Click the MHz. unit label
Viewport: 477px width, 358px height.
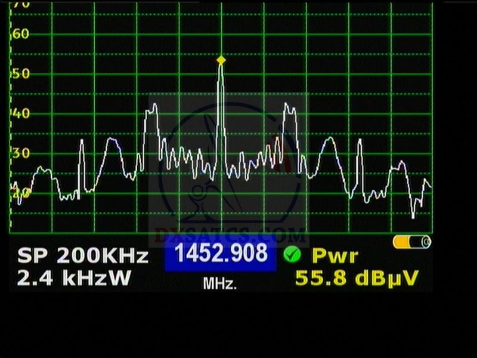pos(220,285)
